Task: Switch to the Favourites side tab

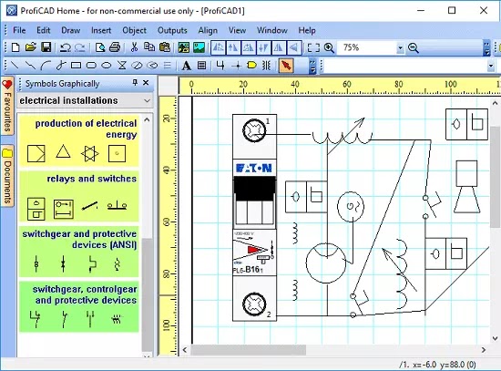Action: pos(7,106)
